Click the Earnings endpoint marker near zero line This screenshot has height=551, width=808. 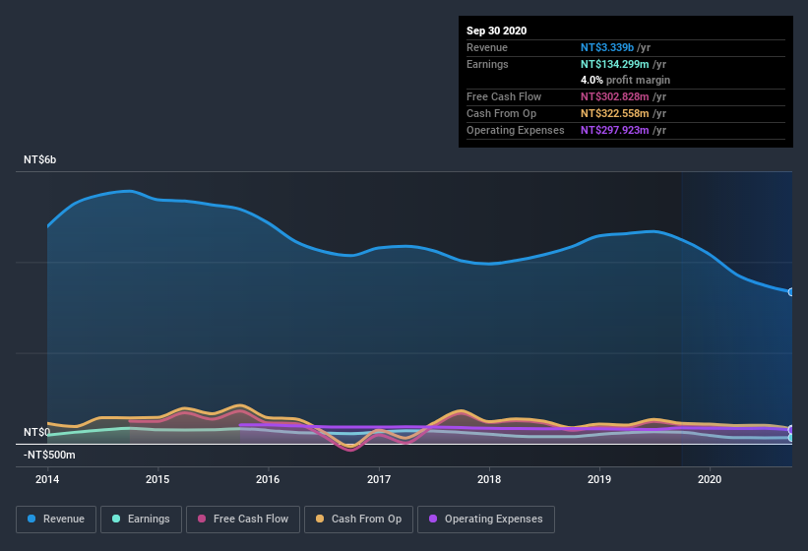791,438
